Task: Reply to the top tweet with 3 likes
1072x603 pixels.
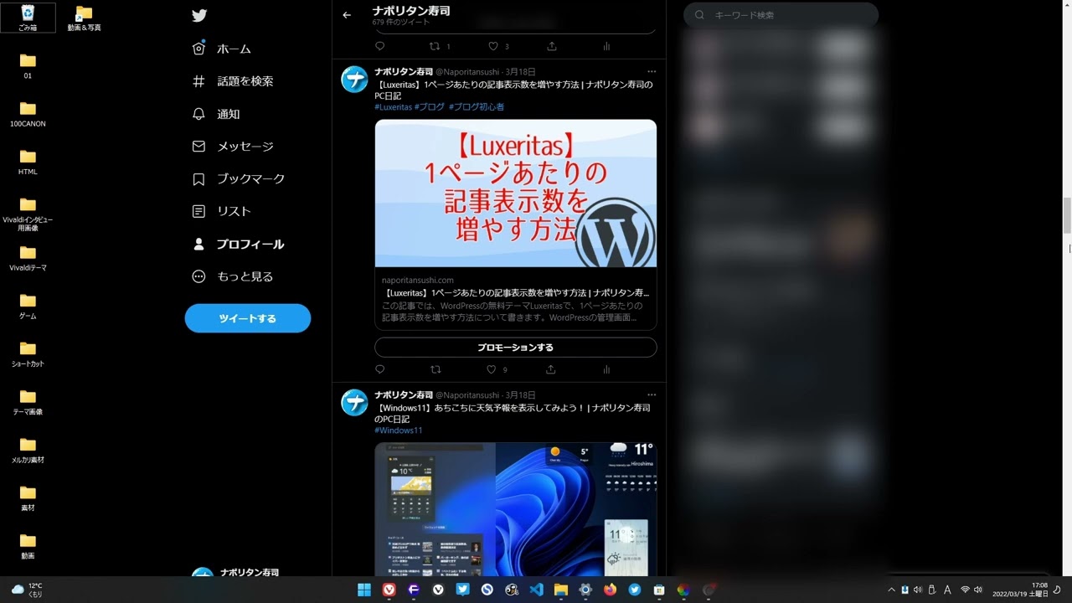Action: tap(379, 46)
